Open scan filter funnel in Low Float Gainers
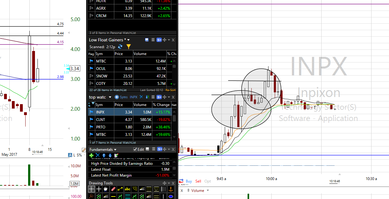Screen dimensions: 389x199 point(129,47)
